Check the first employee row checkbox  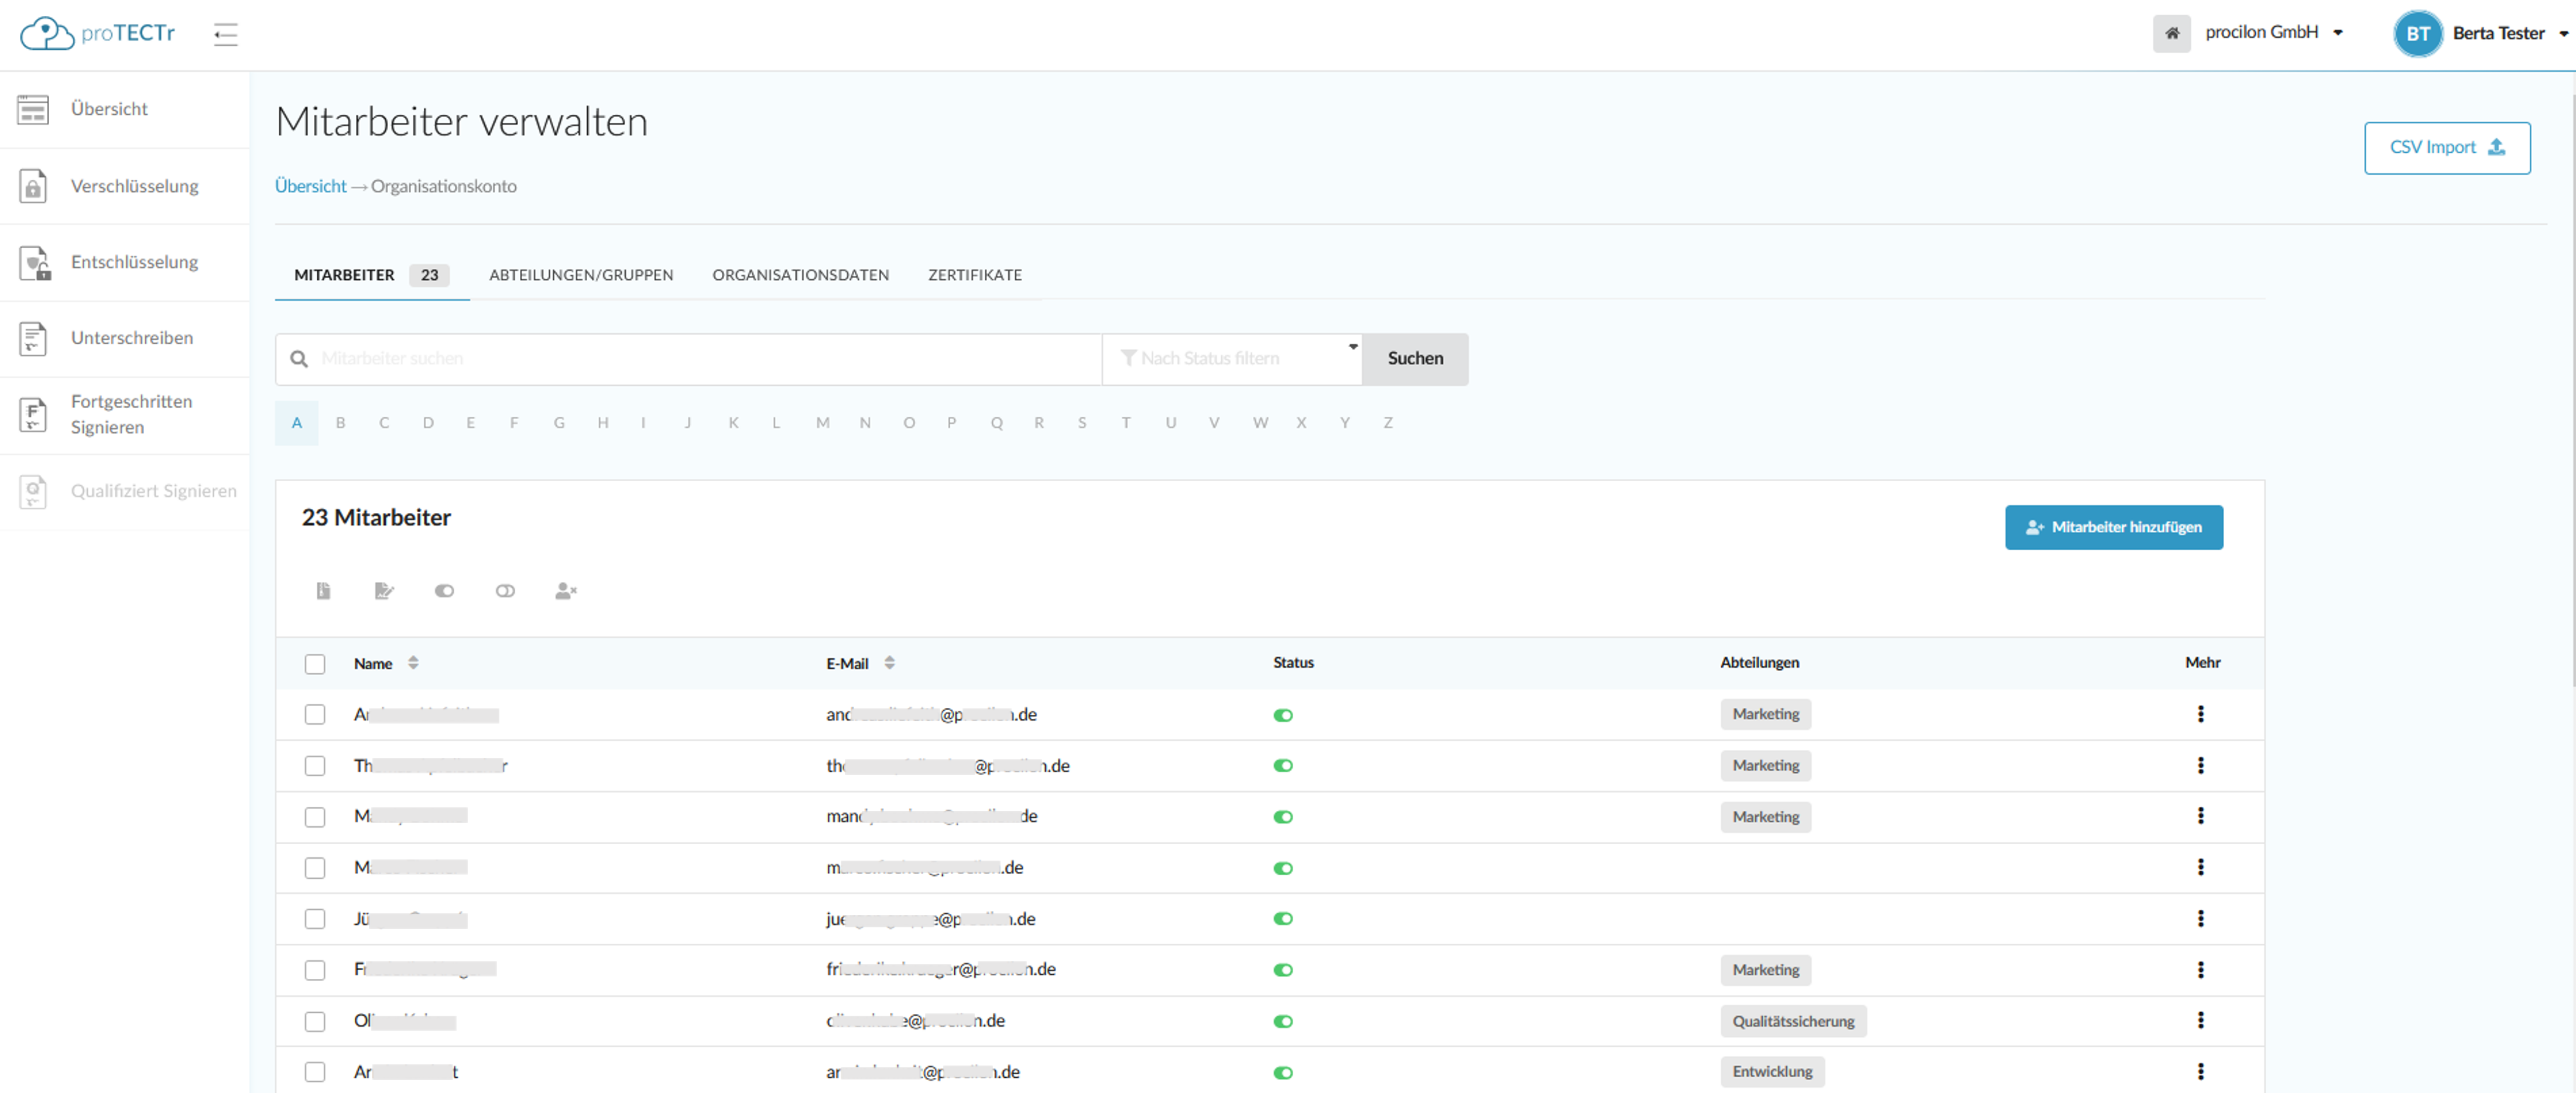pos(315,715)
